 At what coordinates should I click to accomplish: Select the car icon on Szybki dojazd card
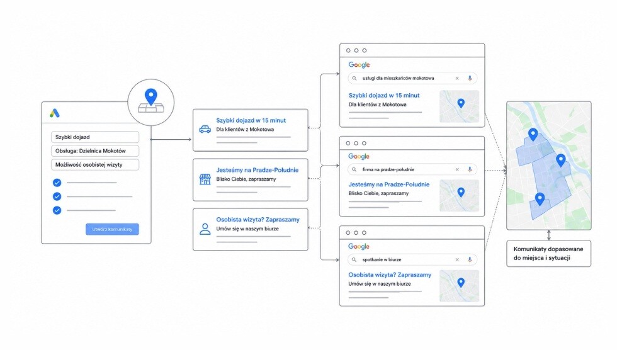[205, 129]
